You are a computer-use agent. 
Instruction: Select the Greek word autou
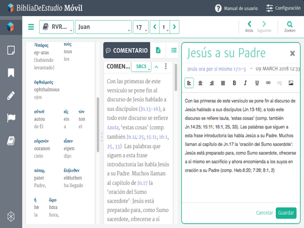tap(39, 119)
